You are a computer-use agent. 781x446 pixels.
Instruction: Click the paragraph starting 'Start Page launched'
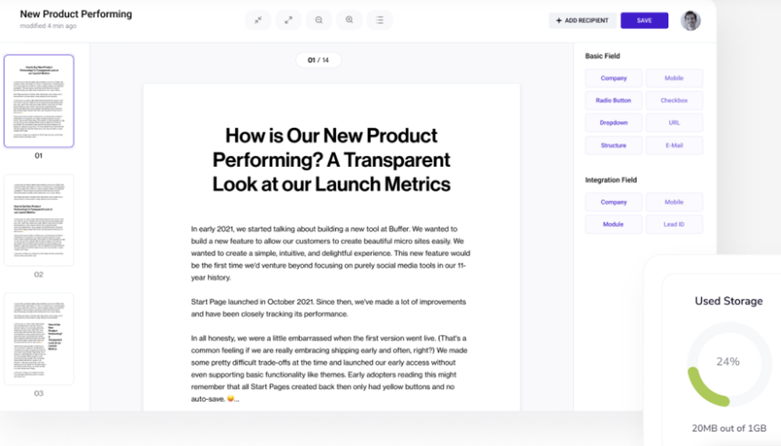point(328,308)
